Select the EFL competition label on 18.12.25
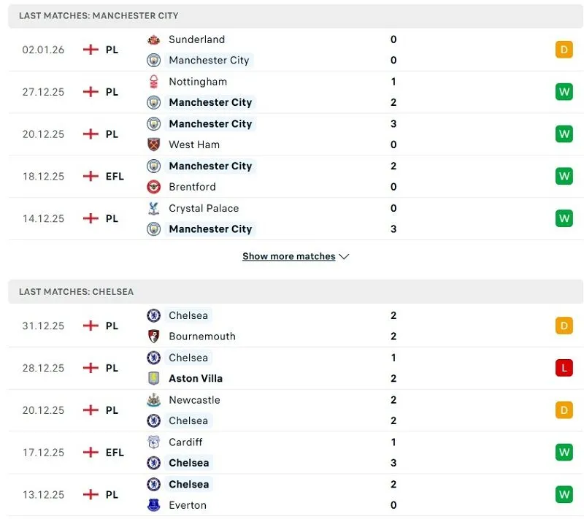This screenshot has width=584, height=519. pyautogui.click(x=115, y=177)
